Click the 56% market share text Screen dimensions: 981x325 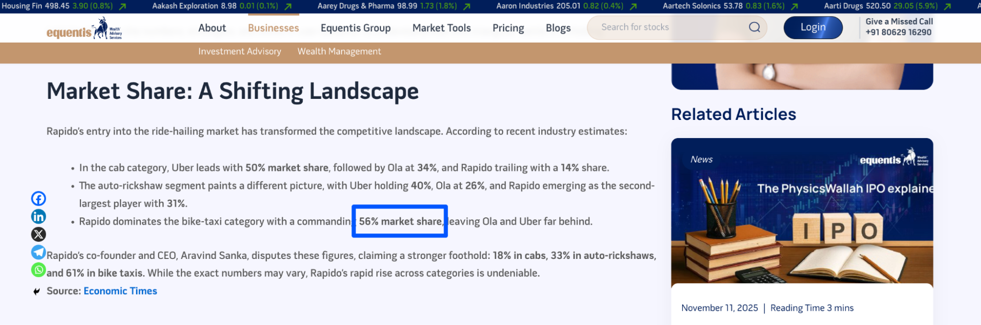tap(400, 221)
